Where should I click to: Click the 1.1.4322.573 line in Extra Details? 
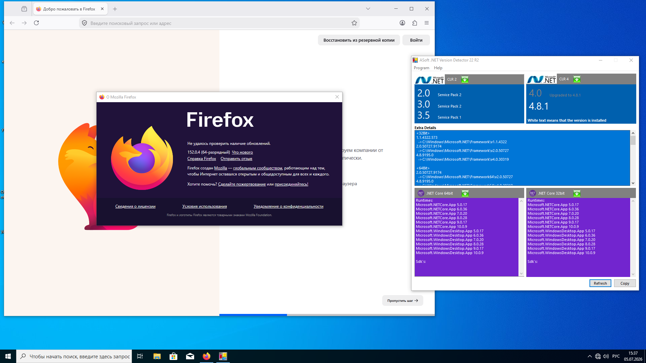pyautogui.click(x=427, y=137)
